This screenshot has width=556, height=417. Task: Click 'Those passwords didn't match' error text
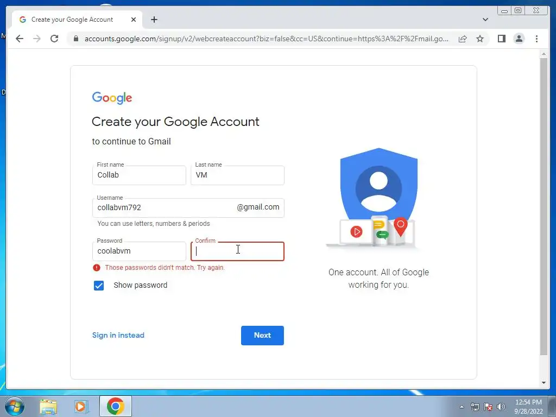165,268
